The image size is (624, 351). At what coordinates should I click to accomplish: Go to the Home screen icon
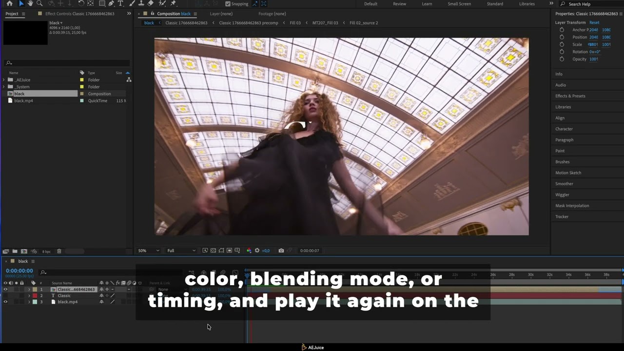[x=9, y=3]
